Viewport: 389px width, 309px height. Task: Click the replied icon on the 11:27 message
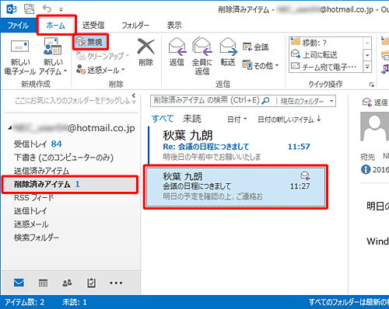pos(305,175)
